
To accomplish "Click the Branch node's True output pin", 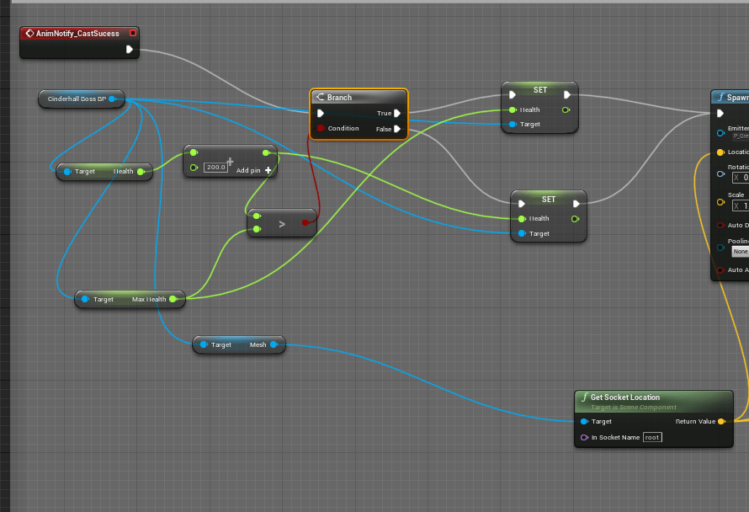I will click(397, 113).
